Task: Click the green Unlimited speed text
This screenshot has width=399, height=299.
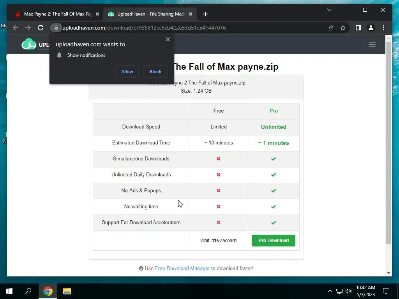Action: point(274,127)
